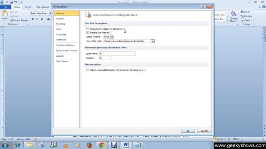Click info icon beside Enable Live Preview

click(111, 32)
